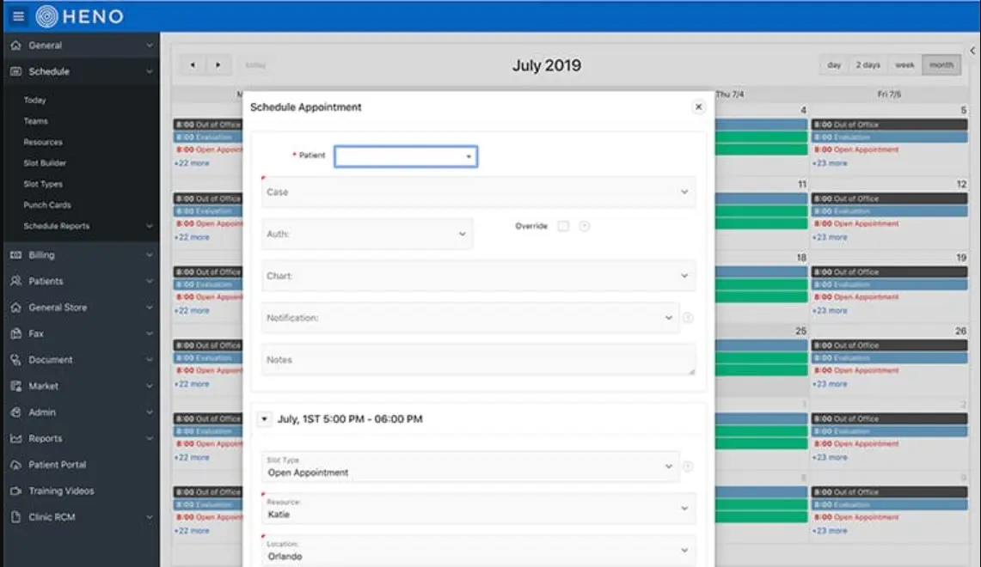The height and width of the screenshot is (567, 981).
Task: Open the Patient dropdown
Action: (x=406, y=155)
